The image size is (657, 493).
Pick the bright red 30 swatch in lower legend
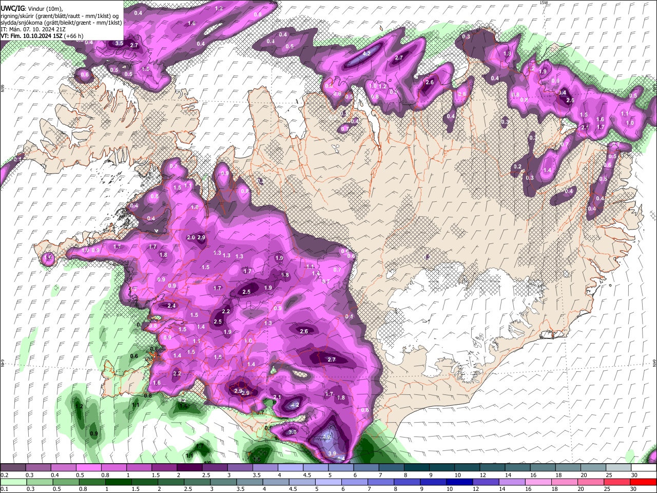coord(643,482)
